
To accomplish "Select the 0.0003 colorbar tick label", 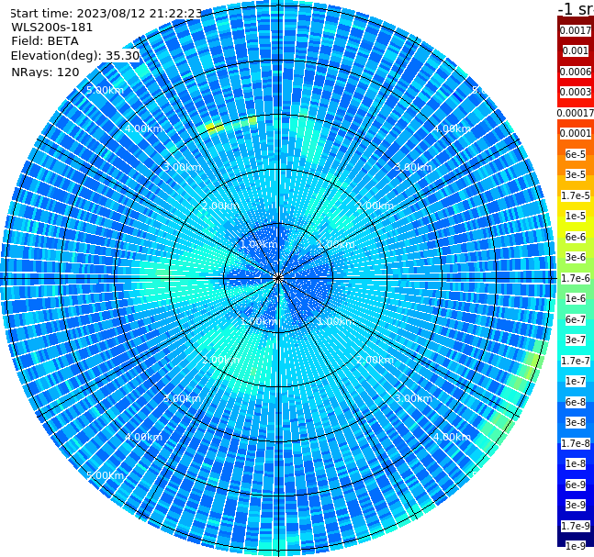I will click(x=576, y=92).
